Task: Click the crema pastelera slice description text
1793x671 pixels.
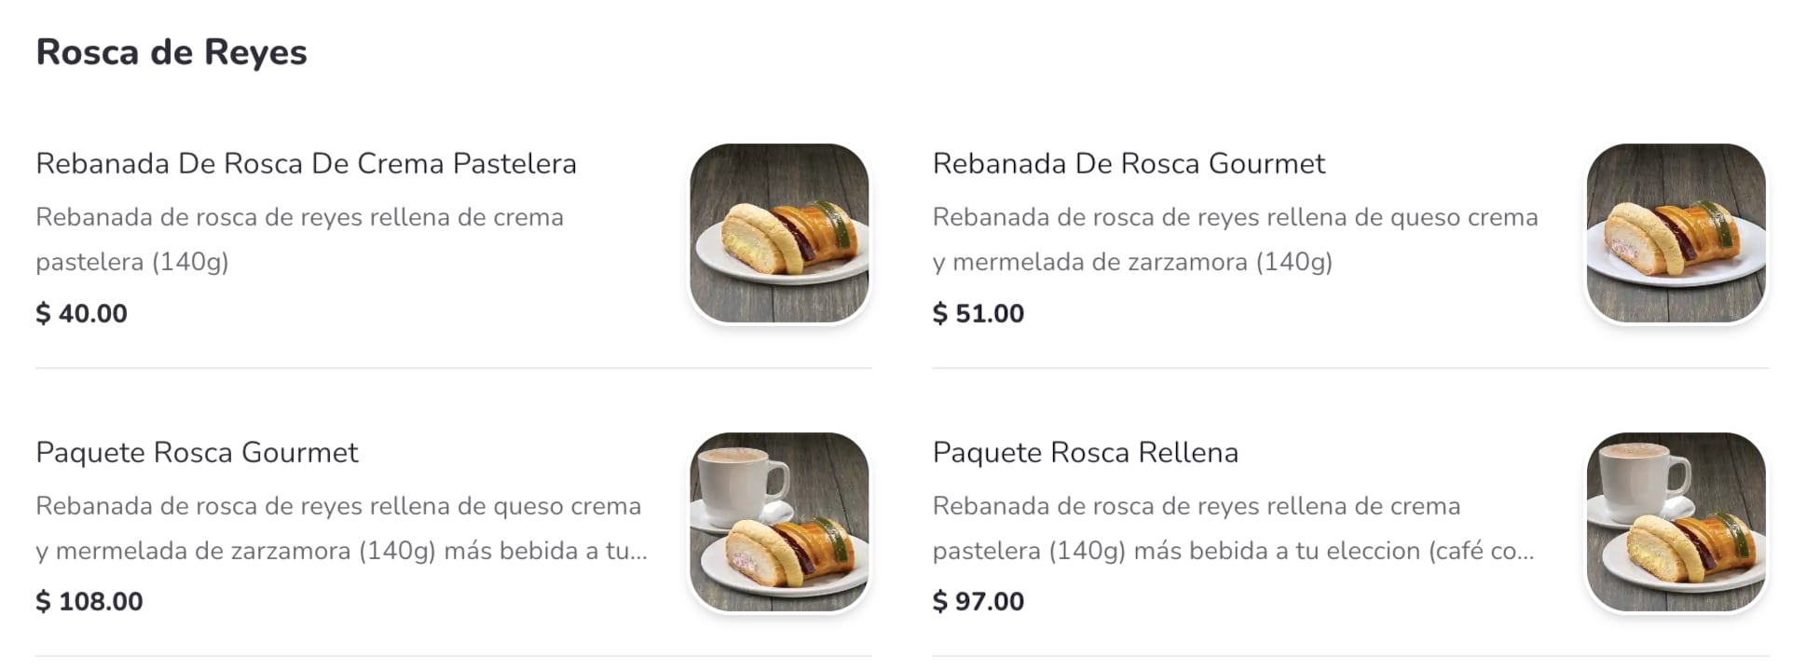Action: click(298, 239)
